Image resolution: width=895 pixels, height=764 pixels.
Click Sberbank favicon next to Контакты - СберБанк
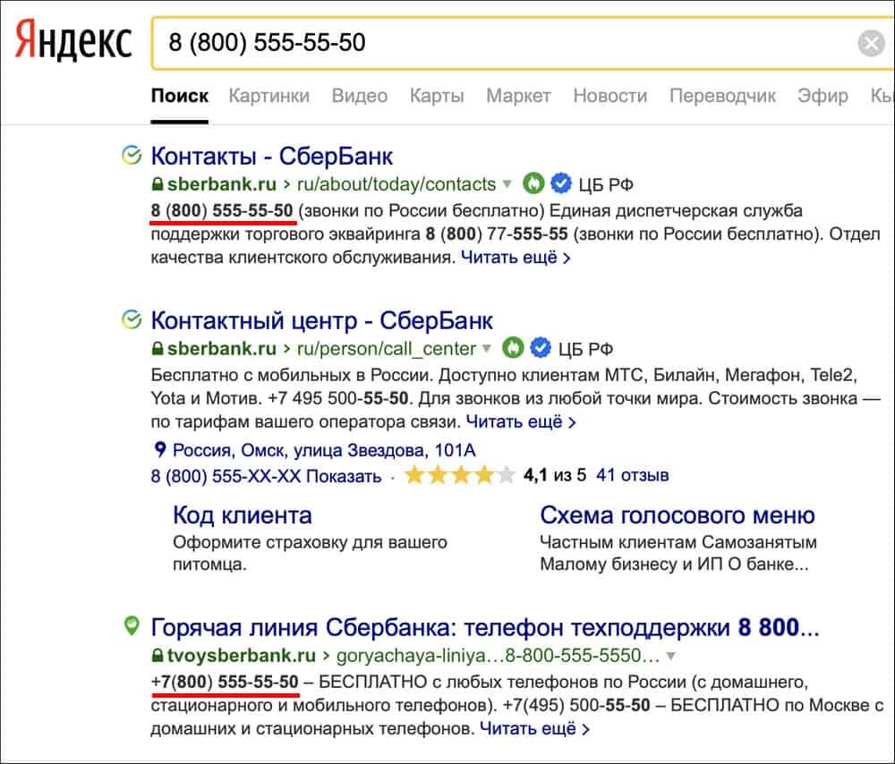coord(132,155)
